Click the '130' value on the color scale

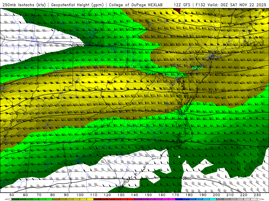[x=121, y=195]
